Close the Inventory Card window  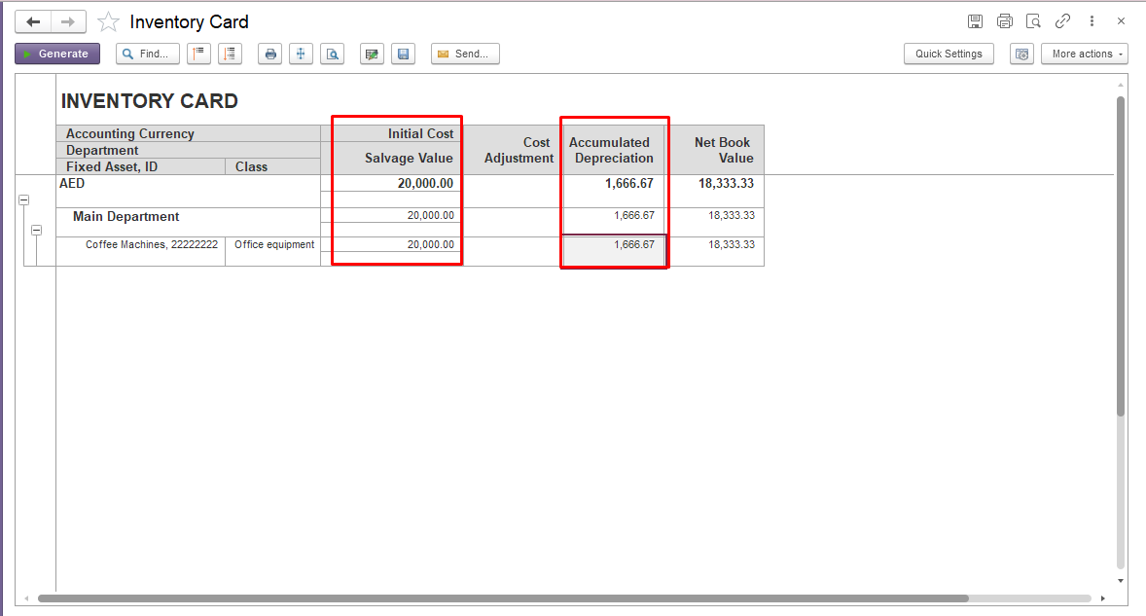tap(1121, 21)
